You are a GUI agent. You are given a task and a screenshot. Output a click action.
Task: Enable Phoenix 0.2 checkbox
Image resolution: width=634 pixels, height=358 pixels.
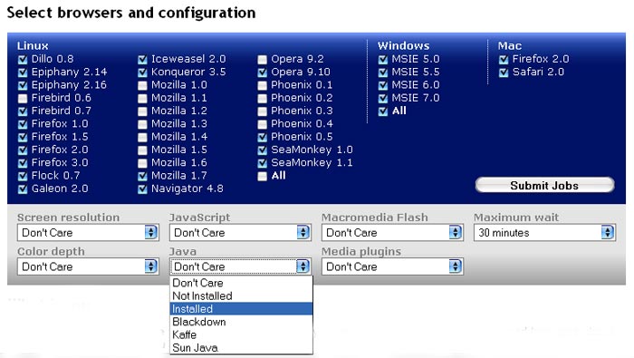click(263, 99)
